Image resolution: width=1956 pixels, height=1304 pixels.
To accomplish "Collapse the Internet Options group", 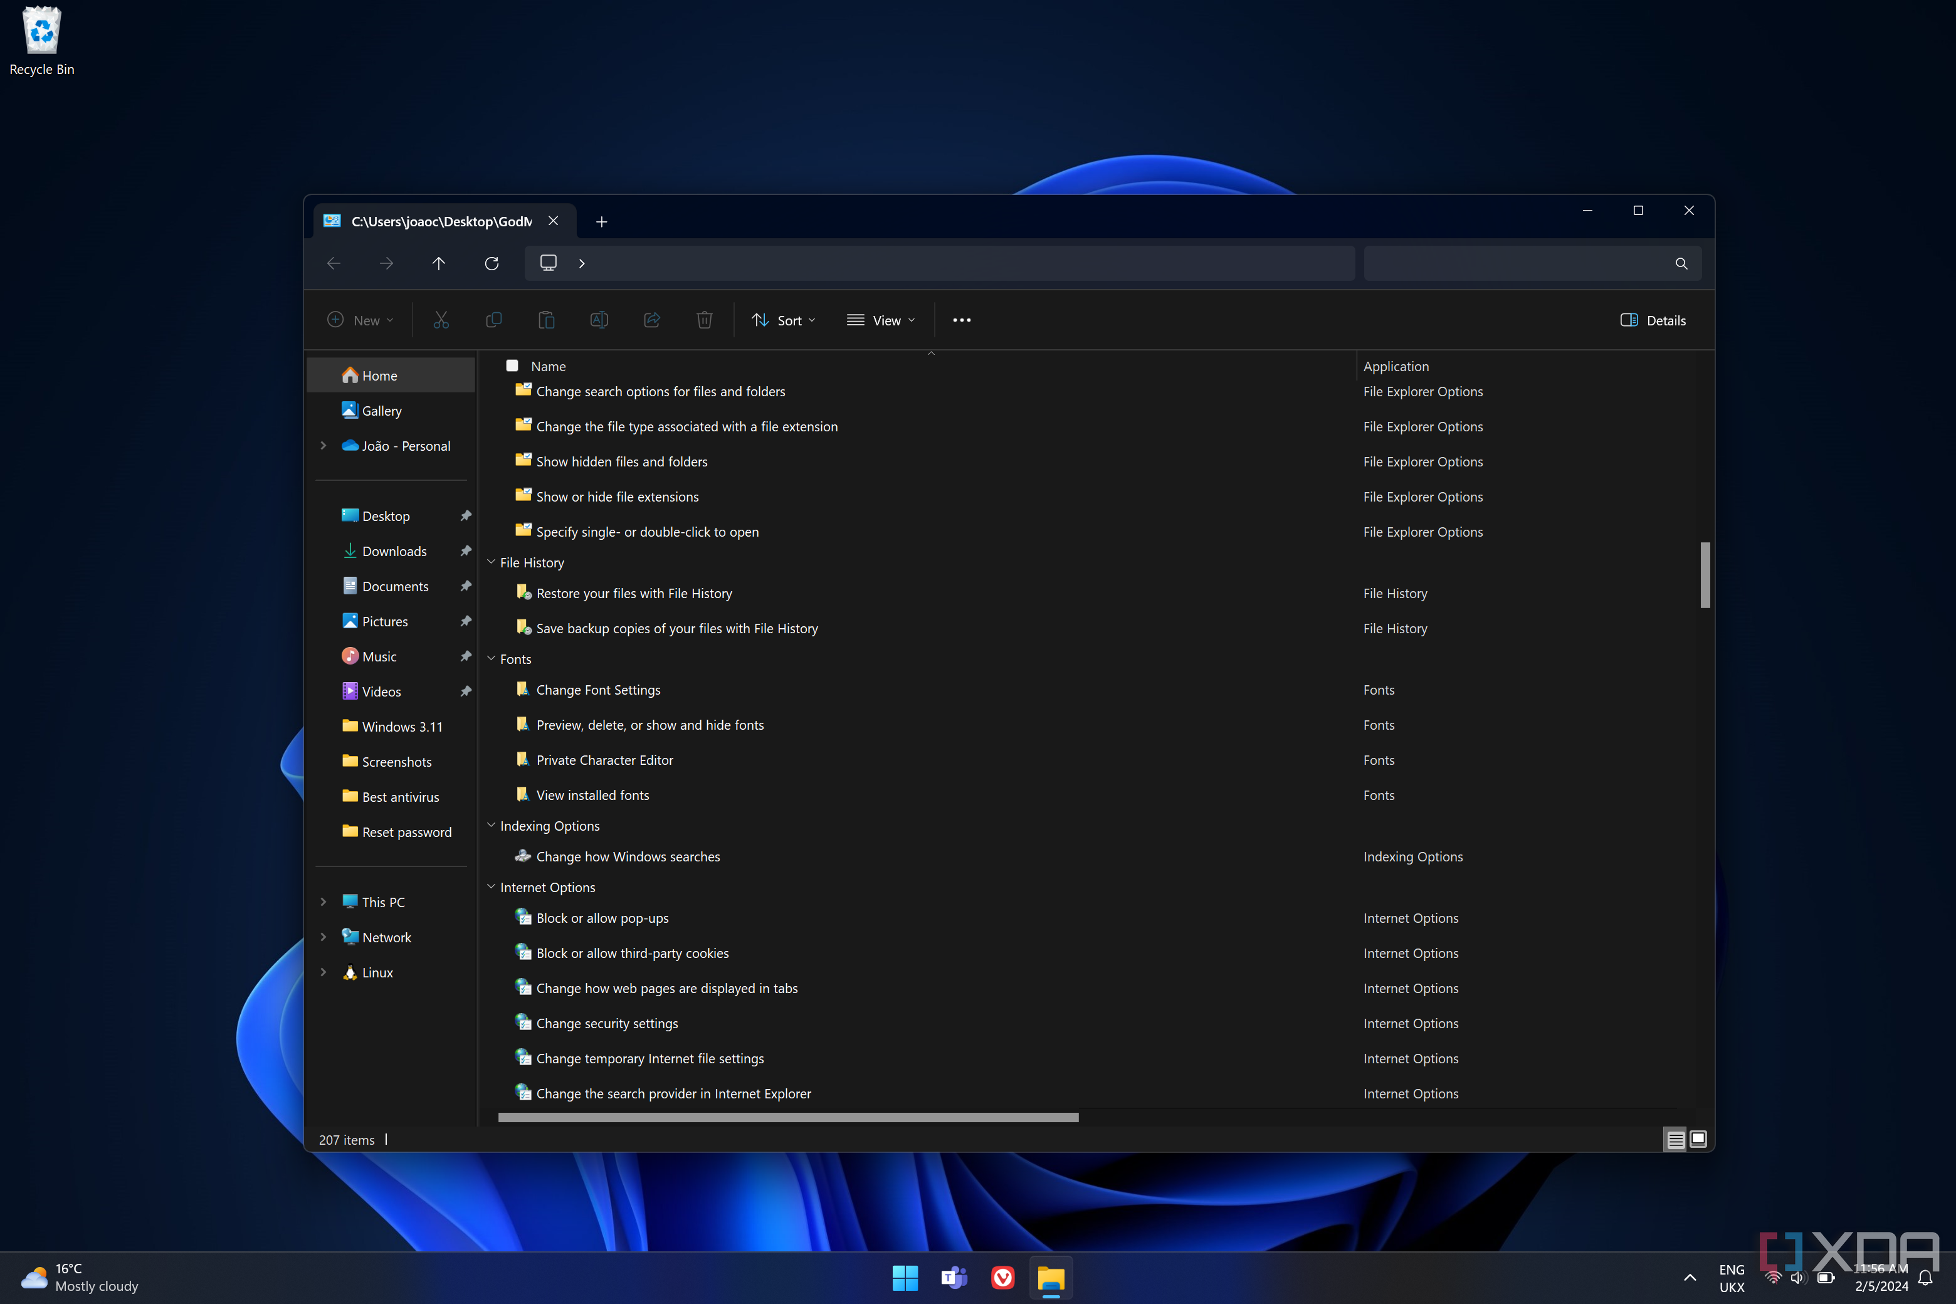I will [491, 887].
